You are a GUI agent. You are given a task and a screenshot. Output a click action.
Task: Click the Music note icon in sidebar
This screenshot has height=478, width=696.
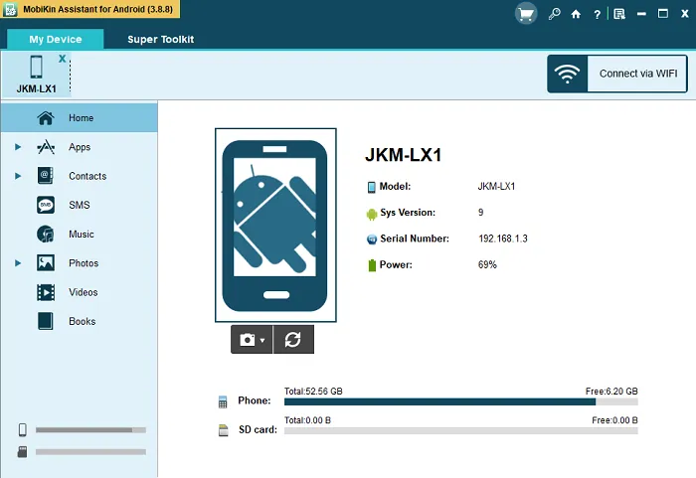46,234
